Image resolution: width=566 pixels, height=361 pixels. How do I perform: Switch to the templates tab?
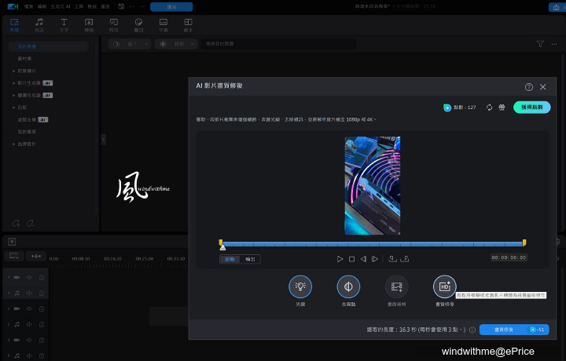tap(188, 25)
